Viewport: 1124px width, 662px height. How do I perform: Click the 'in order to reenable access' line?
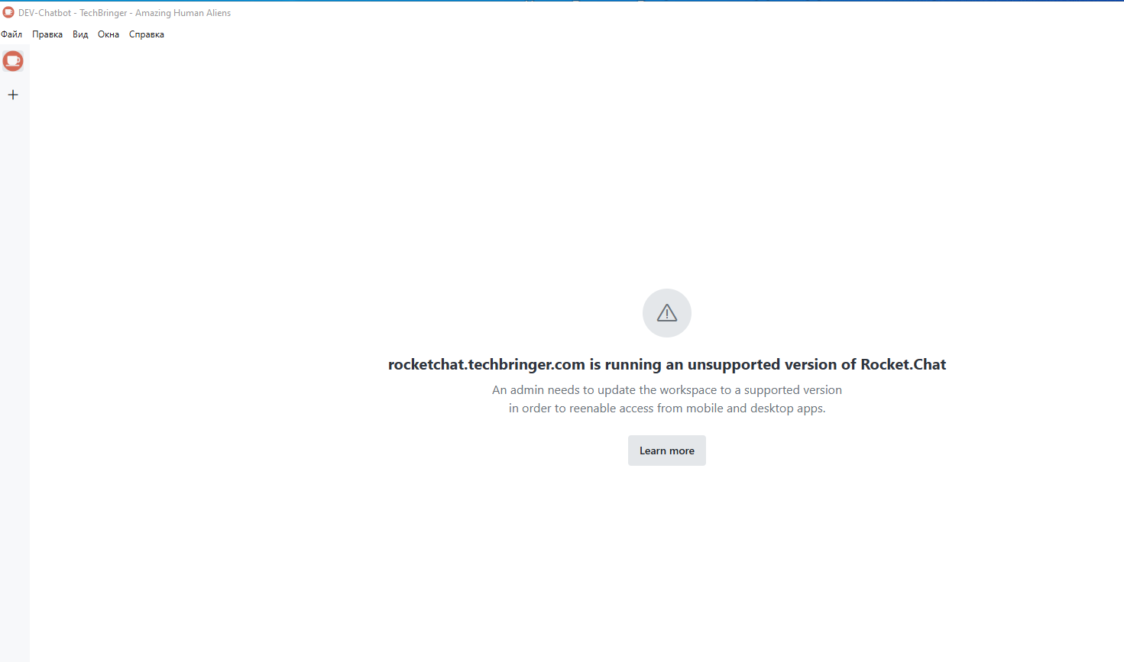[x=667, y=409]
